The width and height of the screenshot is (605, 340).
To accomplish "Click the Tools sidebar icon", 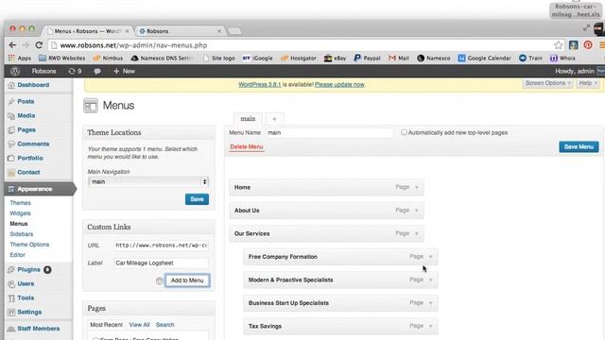I will [x=11, y=298].
